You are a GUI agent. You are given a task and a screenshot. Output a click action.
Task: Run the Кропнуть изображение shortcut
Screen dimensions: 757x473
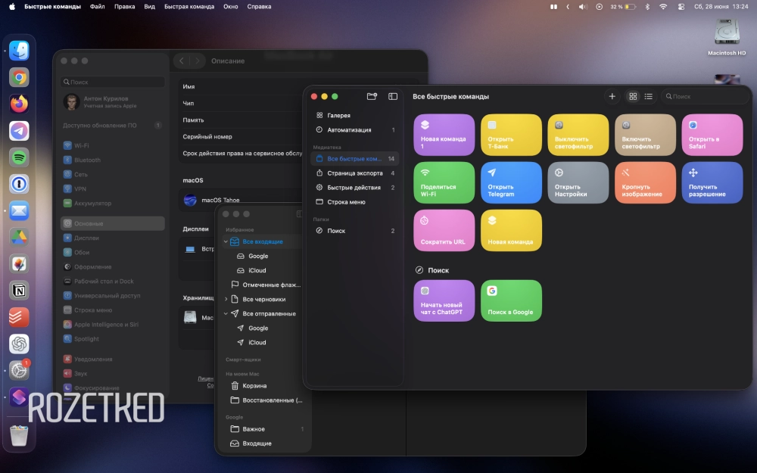click(x=646, y=182)
